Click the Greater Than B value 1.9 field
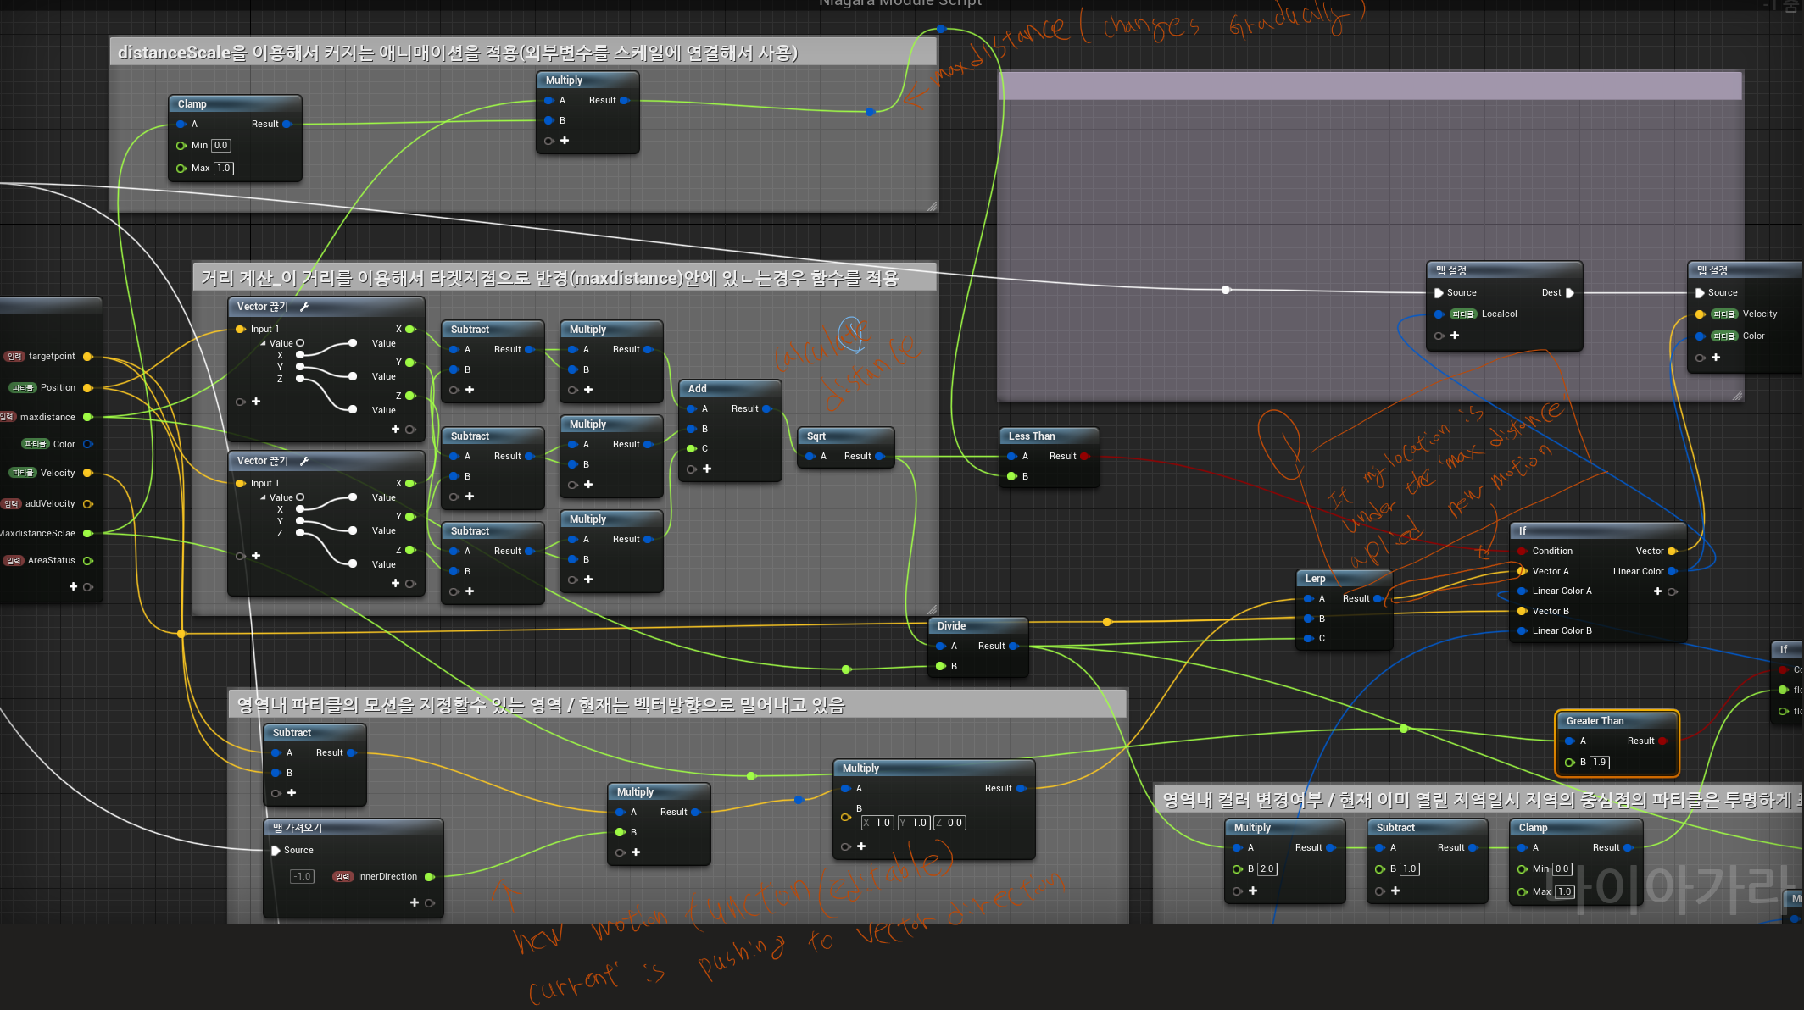 (x=1599, y=763)
